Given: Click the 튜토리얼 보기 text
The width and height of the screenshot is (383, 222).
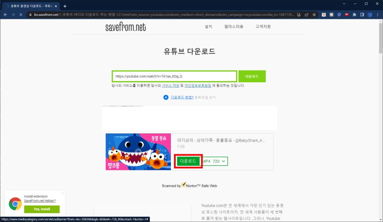Looking at the screenshot, I should click(205, 97).
